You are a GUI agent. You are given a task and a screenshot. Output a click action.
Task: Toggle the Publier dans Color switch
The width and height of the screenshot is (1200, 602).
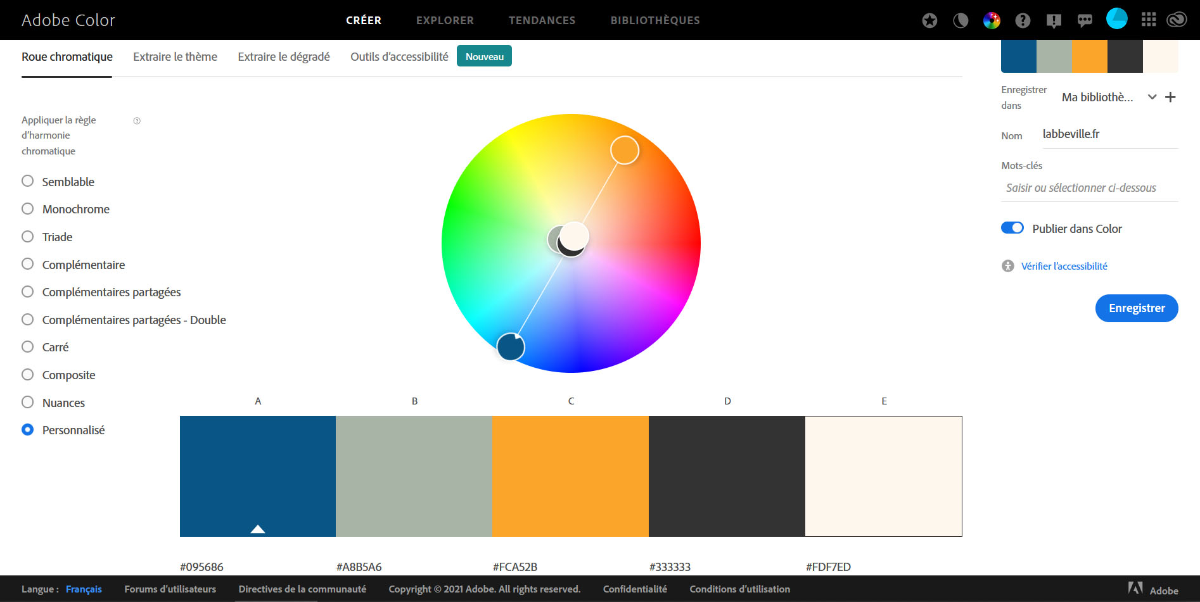click(1012, 228)
